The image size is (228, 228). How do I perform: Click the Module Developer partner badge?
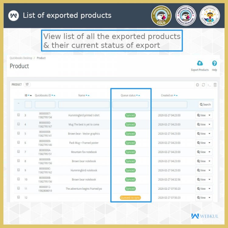[x=185, y=16]
